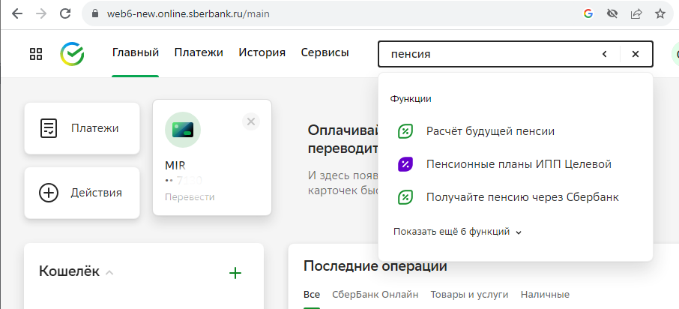Click purple icon for Пенсионные планы ИПП
The height and width of the screenshot is (309, 679).
405,164
